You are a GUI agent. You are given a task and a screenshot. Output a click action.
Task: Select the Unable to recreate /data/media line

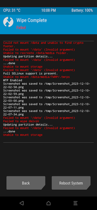click(x=35, y=53)
